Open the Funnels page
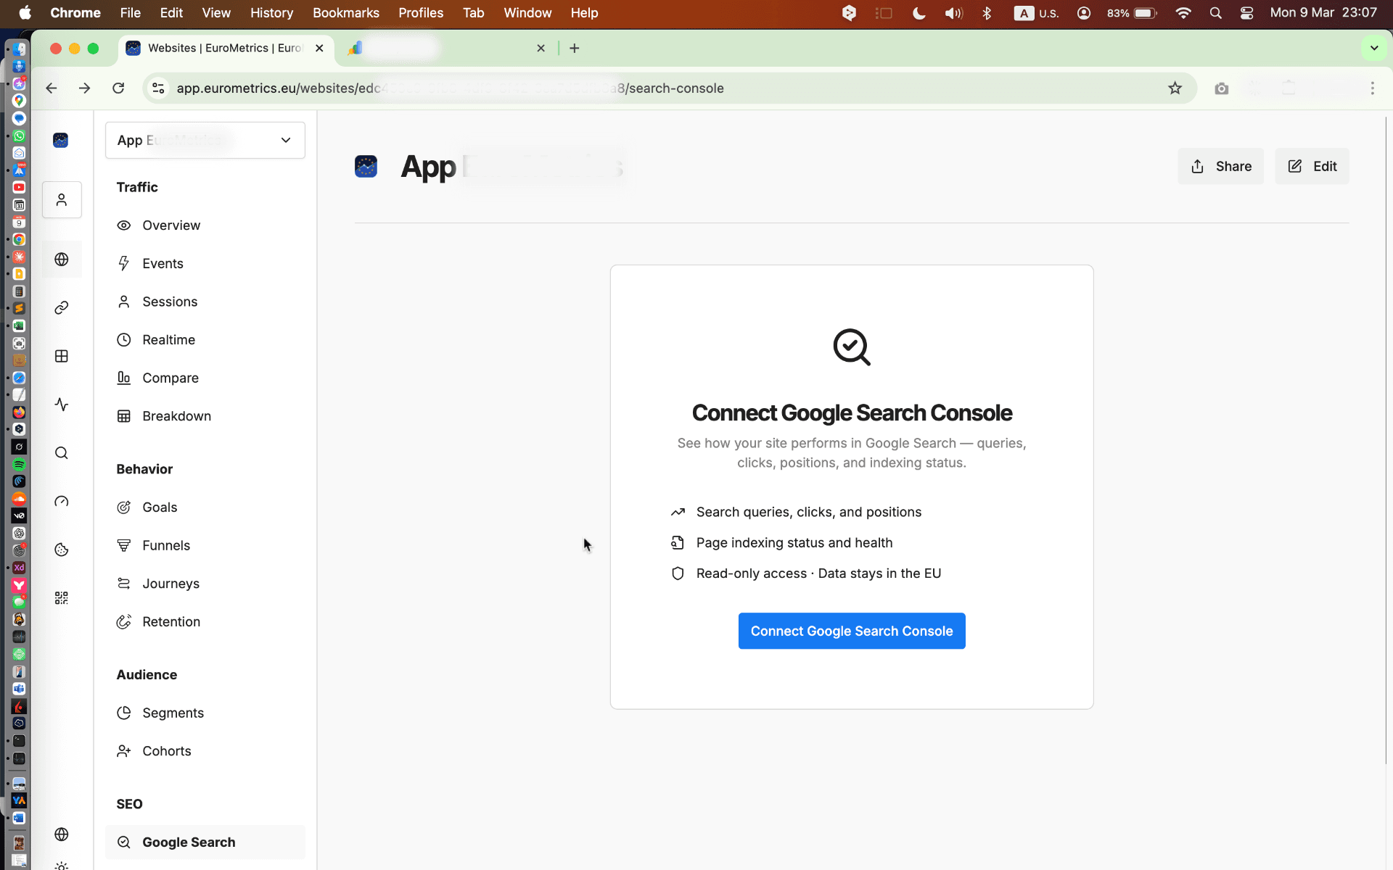The image size is (1393, 870). point(205,545)
